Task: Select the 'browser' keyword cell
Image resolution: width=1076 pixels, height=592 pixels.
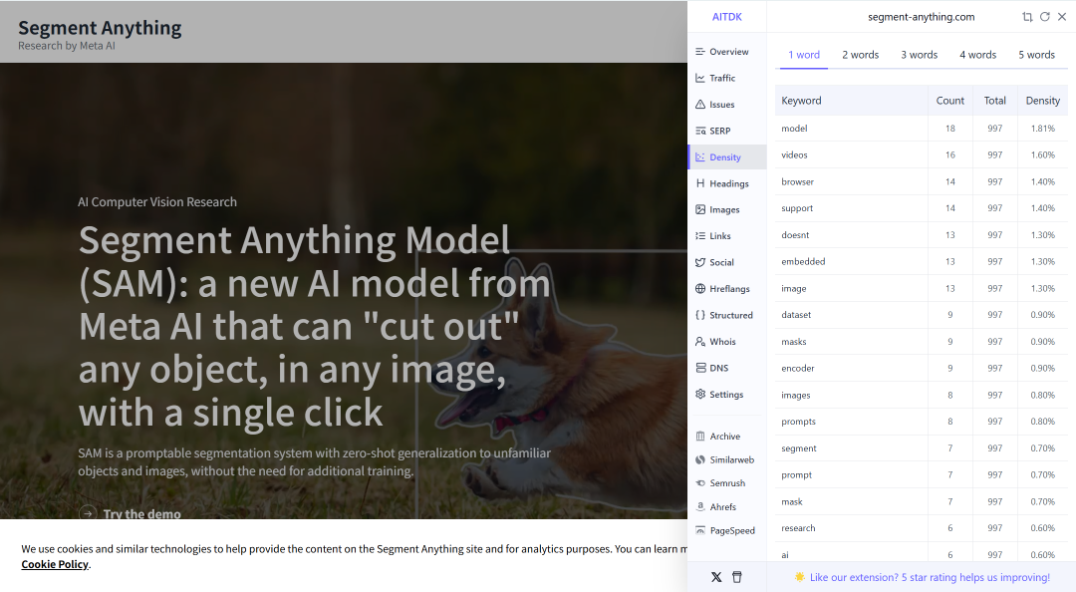Action: pos(852,182)
